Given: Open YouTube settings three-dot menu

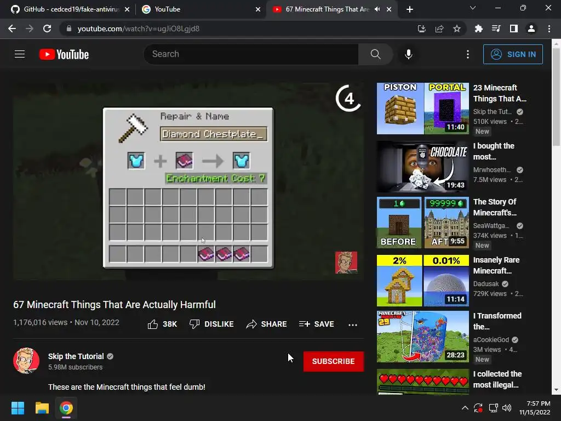Looking at the screenshot, I should point(468,54).
